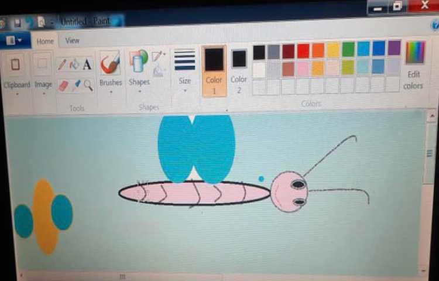
Task: Expand the Shapes dropdown arrow
Action: 139,91
